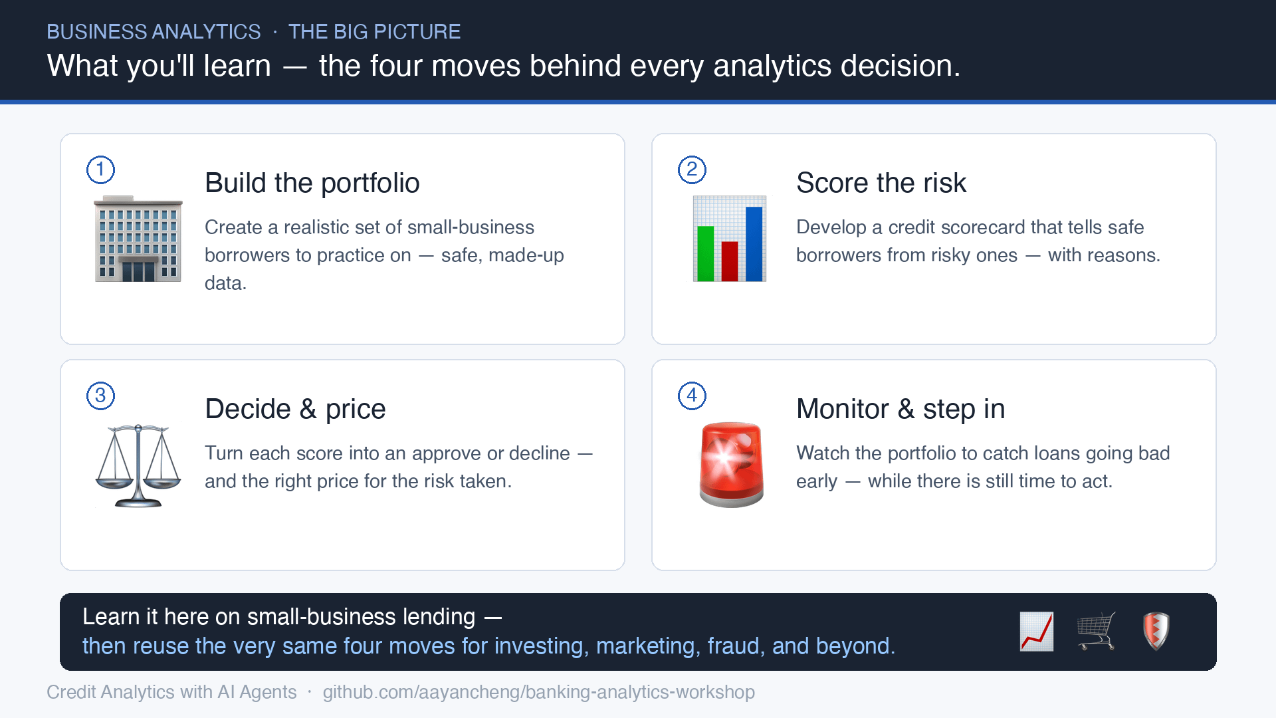Click the shield icon in banner

1156,632
